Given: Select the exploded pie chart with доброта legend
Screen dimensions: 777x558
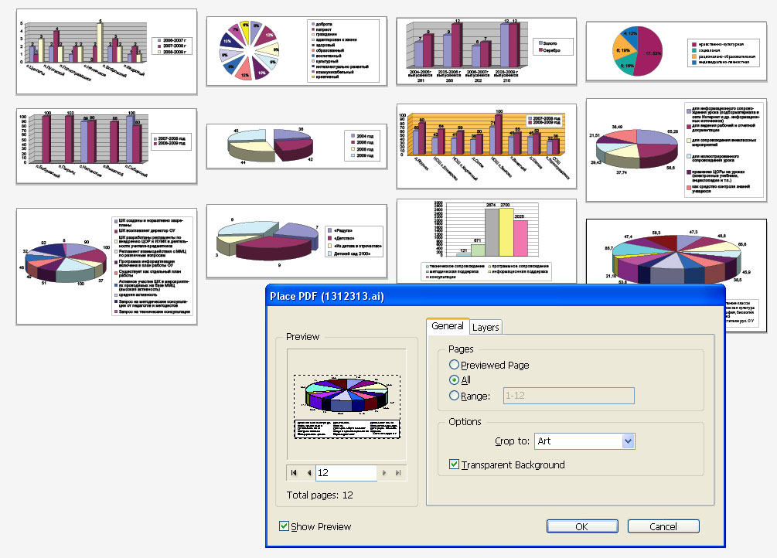Looking at the screenshot, I should pos(296,51).
